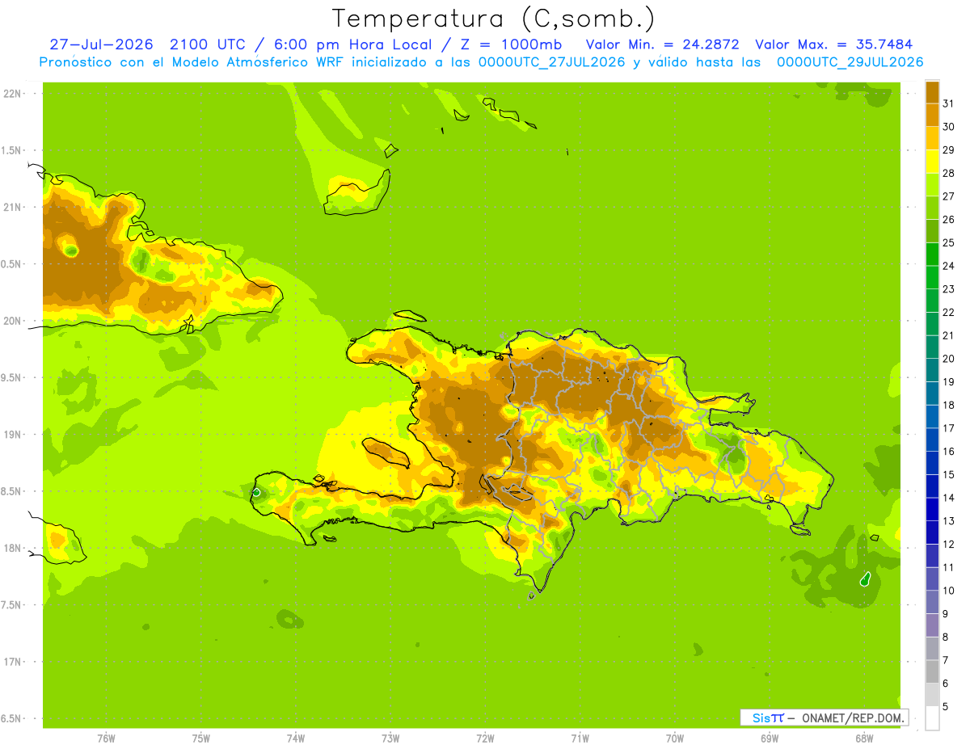Click the "Valor Min. = 24.2872" value
Viewport: 970px width, 749px height.
(662, 44)
